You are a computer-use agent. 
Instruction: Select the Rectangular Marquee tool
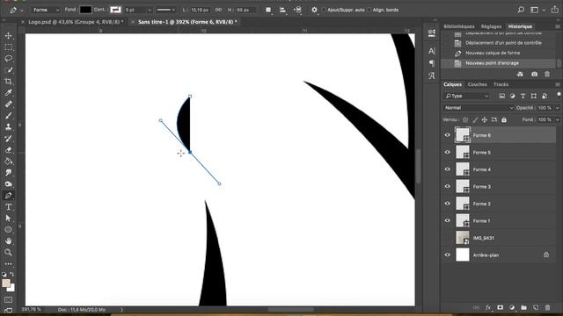click(8, 47)
